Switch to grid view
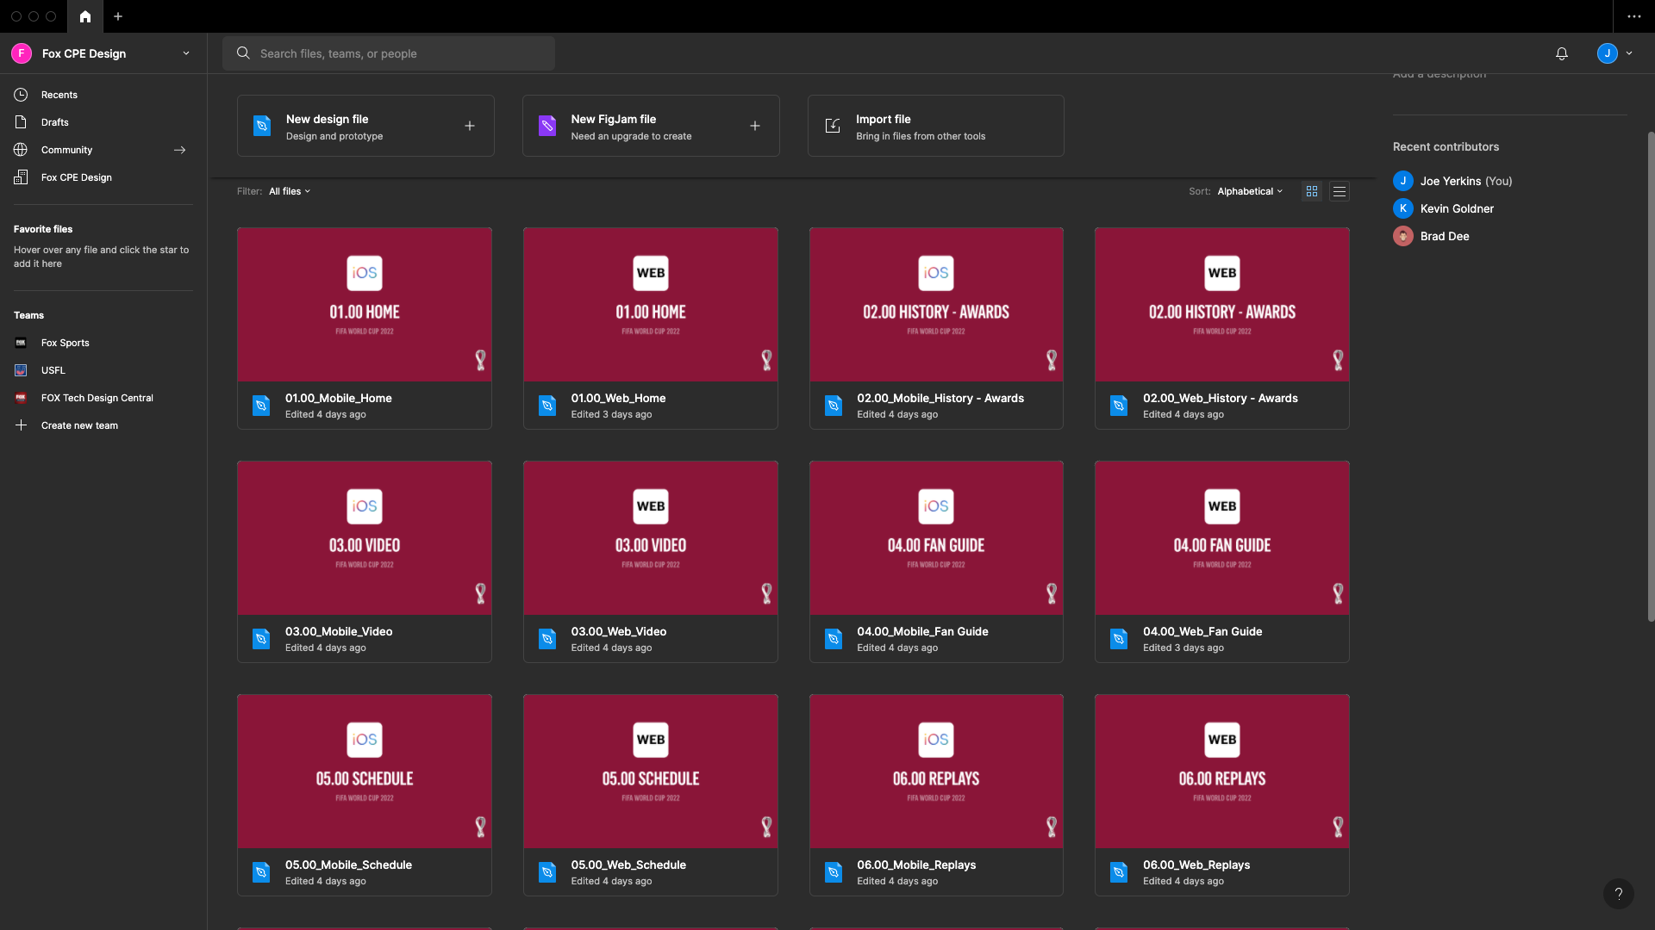Screen dimensions: 1655x930 (x=1312, y=191)
